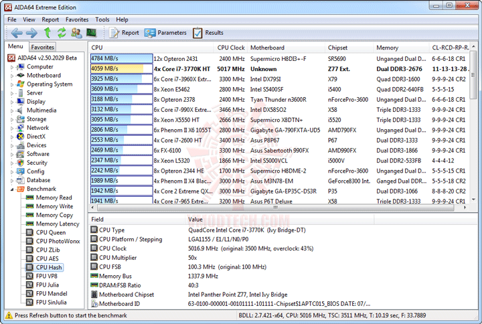Select the Motherboard tree icon
This screenshot has width=482, height=324.
click(21, 76)
